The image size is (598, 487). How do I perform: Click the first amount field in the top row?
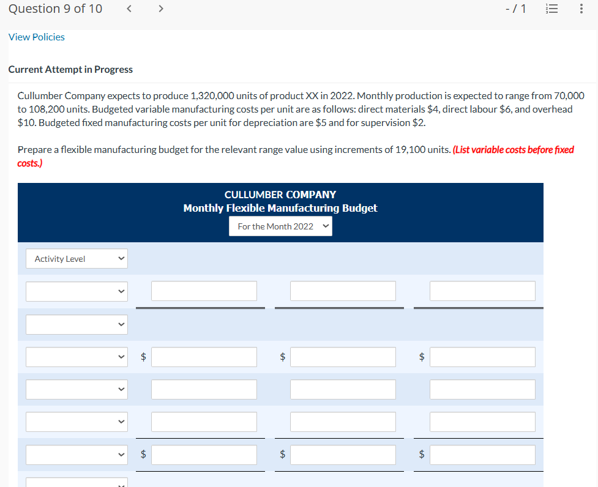[204, 291]
